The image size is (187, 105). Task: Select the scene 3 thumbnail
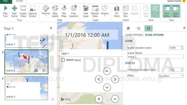[26, 88]
